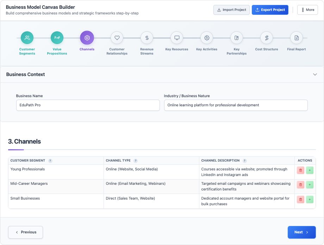
Task: Collapse the Business Context section
Action: pos(315,74)
